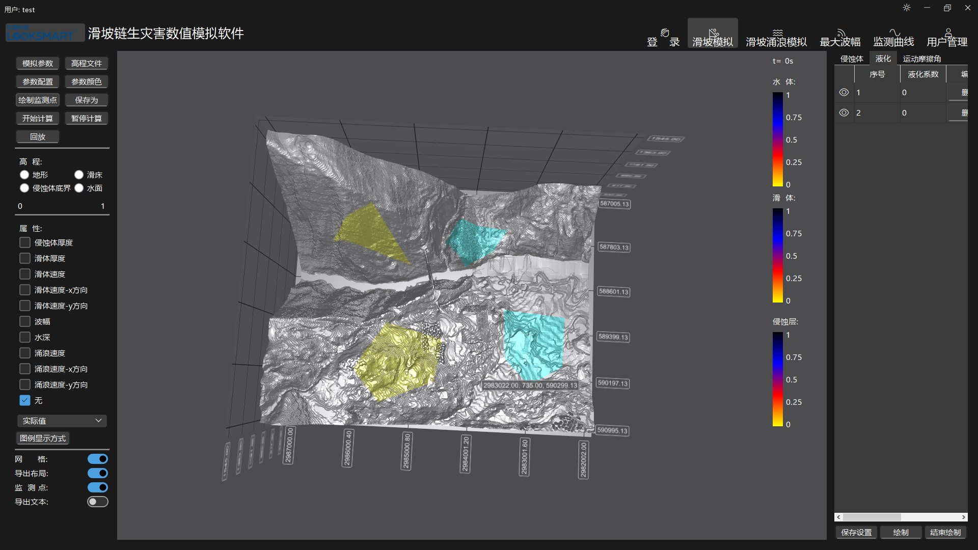Switch to the 运动摩擦角 tab

coord(922,59)
